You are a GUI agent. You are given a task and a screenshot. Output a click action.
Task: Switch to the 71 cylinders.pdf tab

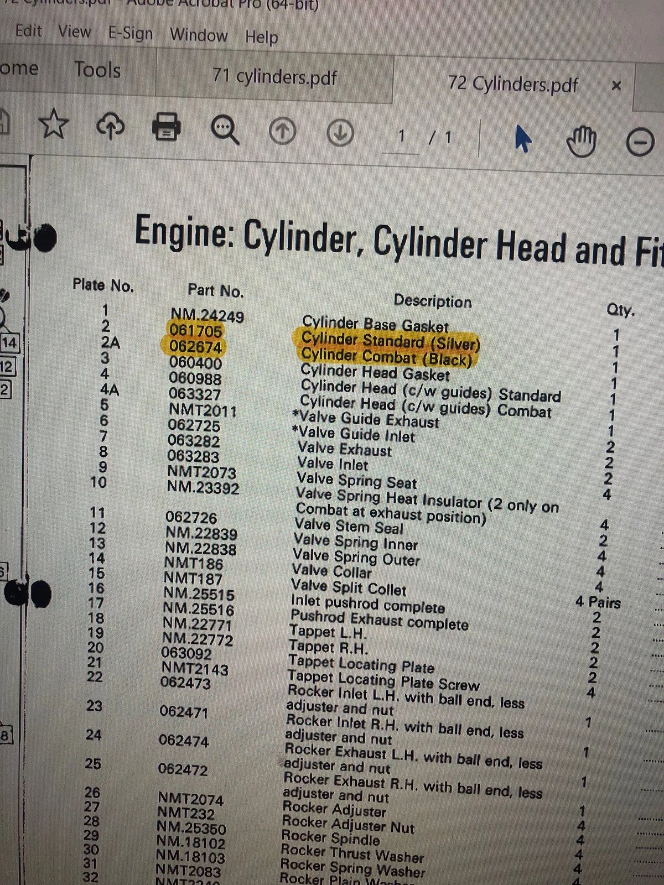point(274,76)
